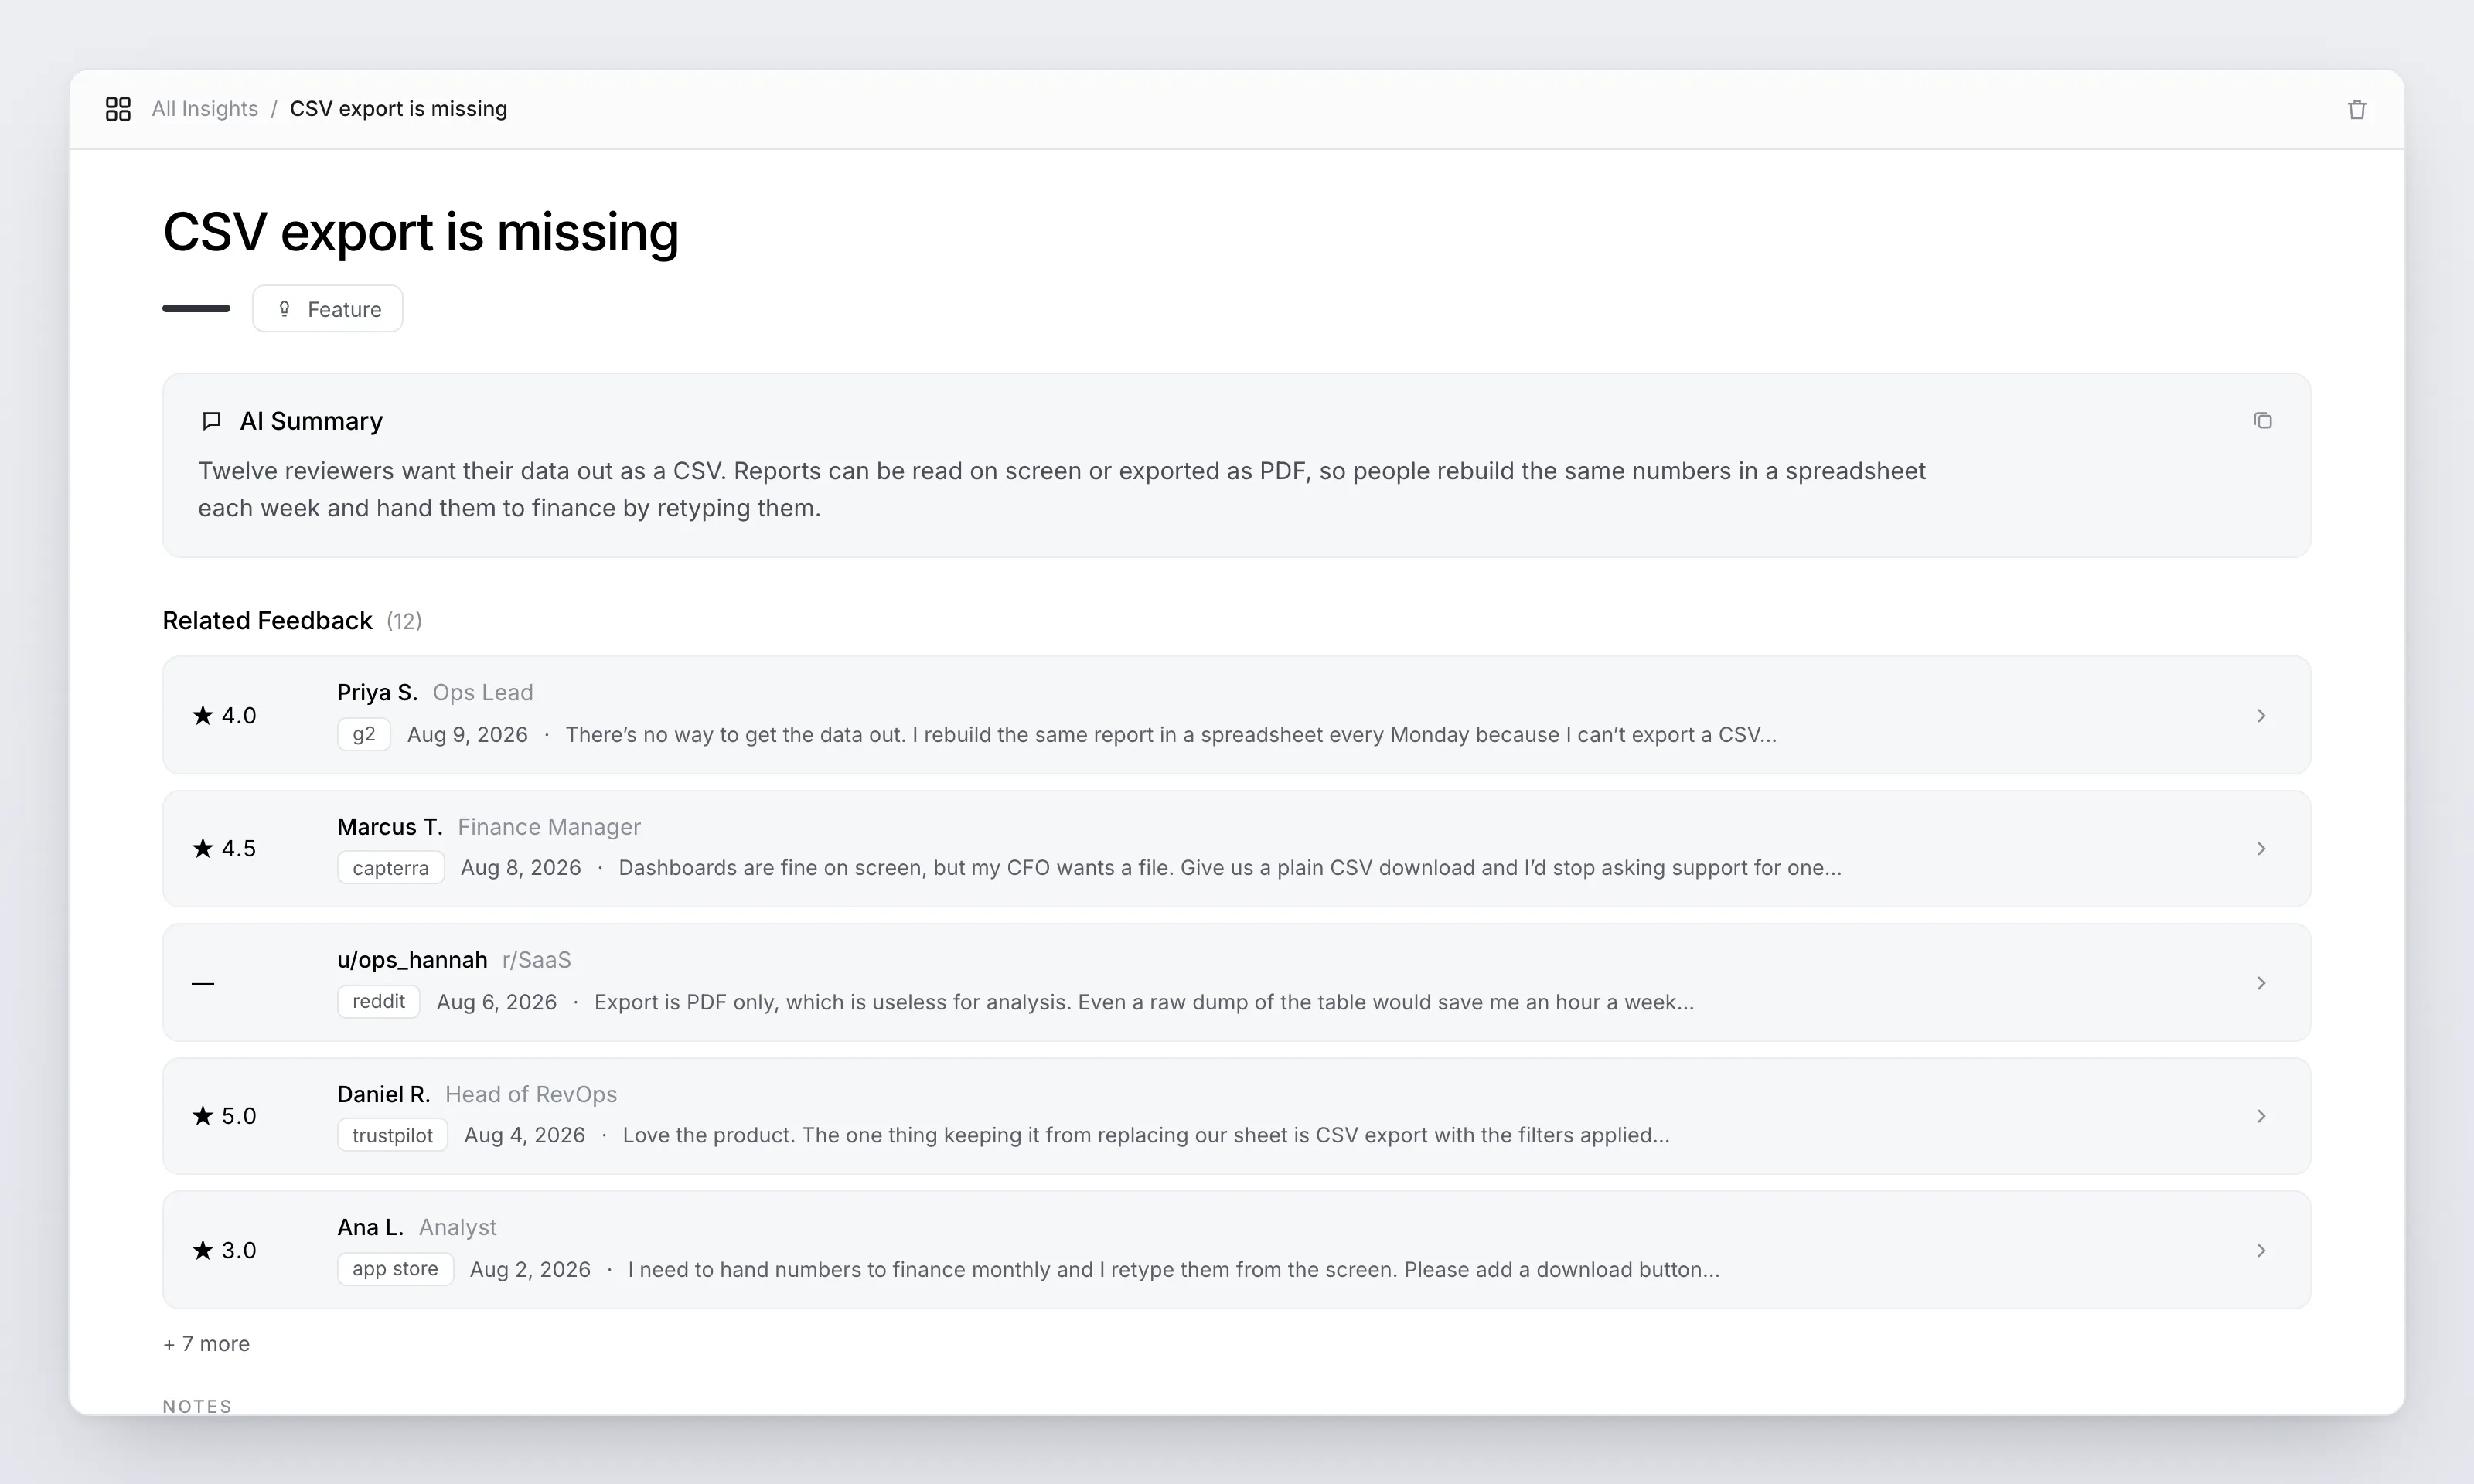
Task: Click the (12) feedback count
Action: point(404,621)
